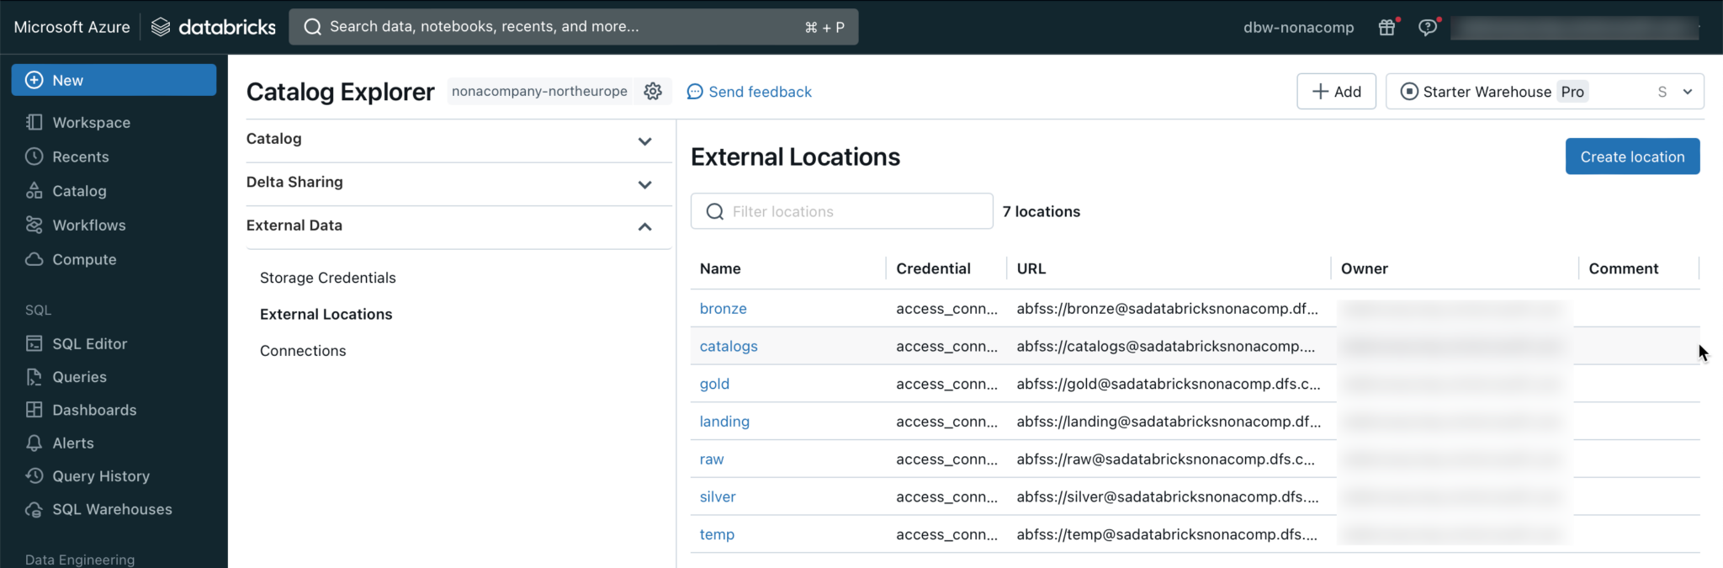Expand the Delta Sharing section
This screenshot has width=1723, height=568.
(644, 184)
